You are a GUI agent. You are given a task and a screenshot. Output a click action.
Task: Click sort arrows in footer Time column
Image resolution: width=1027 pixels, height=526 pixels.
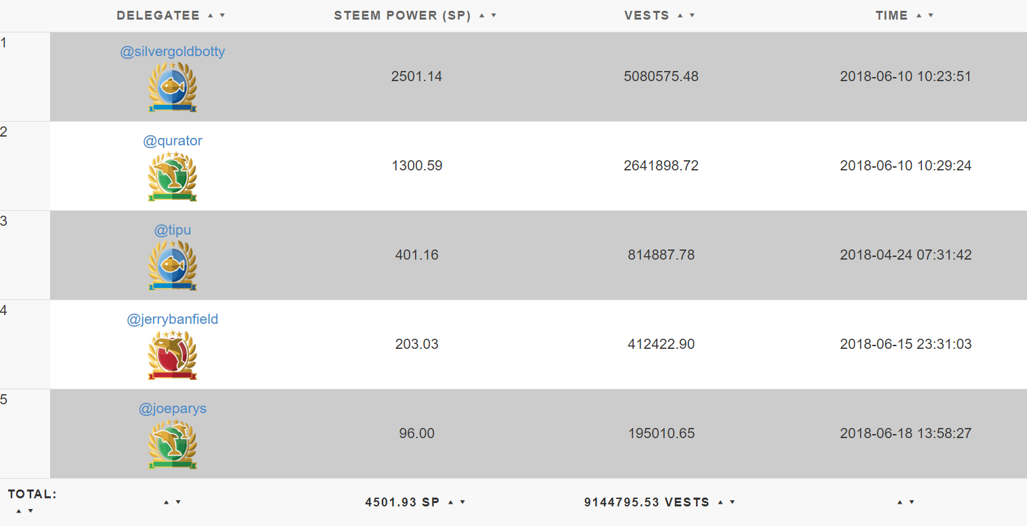click(906, 502)
